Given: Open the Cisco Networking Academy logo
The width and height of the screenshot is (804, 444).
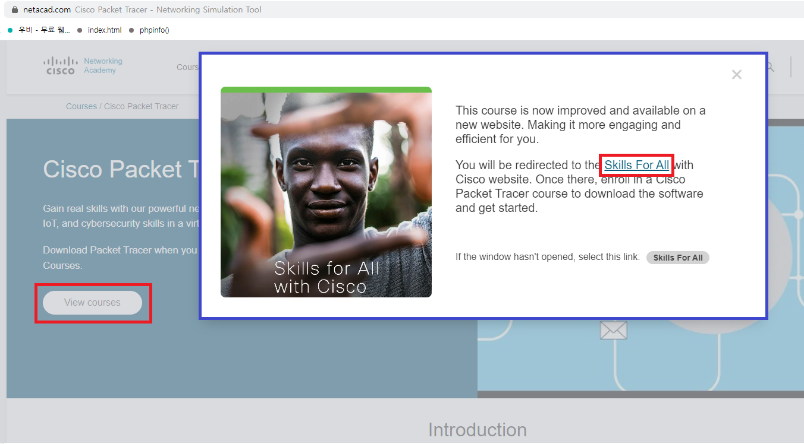Looking at the screenshot, I should tap(83, 66).
